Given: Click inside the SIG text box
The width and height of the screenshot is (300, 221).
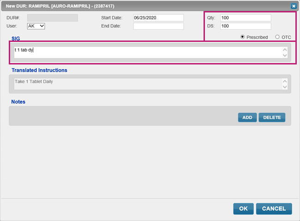Looking at the screenshot, I should pos(148,52).
